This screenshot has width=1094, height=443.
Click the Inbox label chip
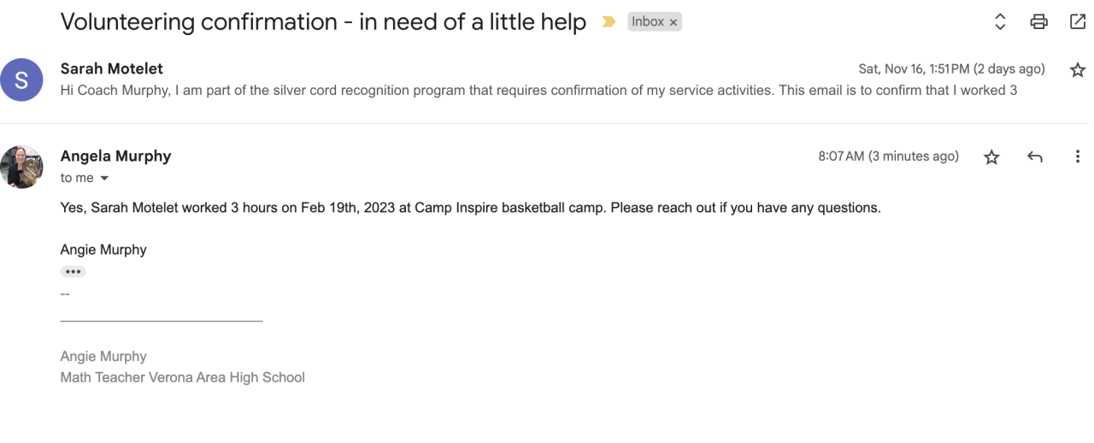point(647,22)
